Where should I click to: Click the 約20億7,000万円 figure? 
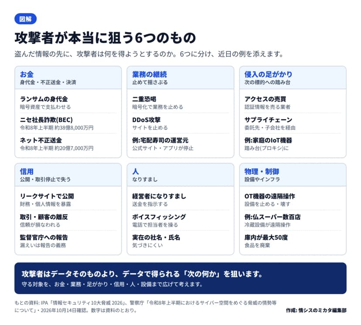74,148
